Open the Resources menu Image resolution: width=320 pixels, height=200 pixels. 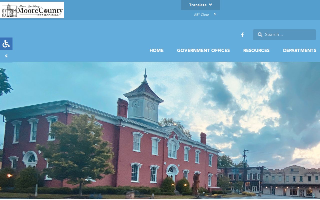pos(256,50)
